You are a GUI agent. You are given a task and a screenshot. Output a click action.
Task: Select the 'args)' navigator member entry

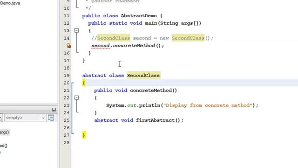point(5,132)
